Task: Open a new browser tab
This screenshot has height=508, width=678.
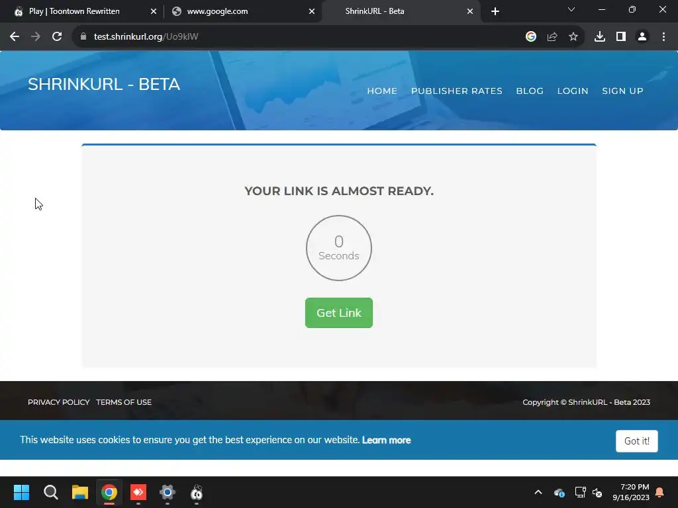Action: (x=495, y=11)
